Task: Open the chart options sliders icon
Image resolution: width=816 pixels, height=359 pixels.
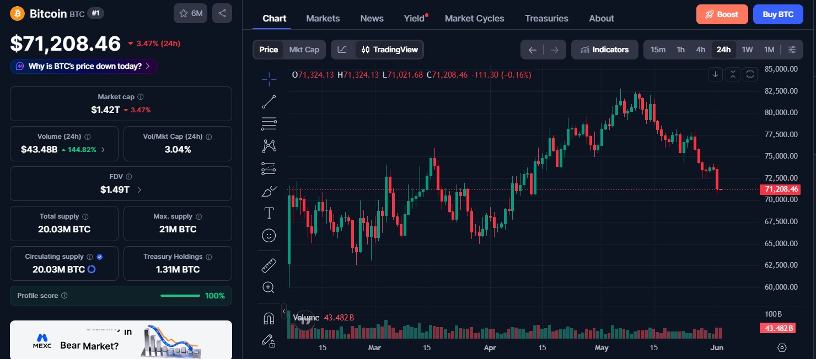Action: pos(792,50)
